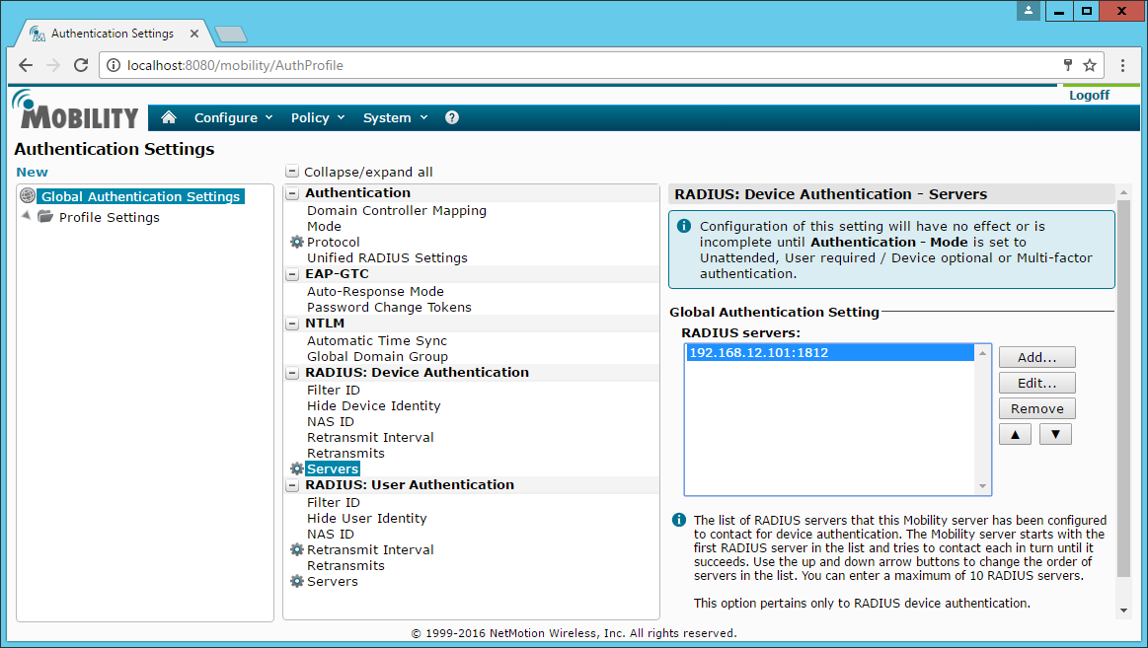Select the 192.168.12.101:1812 server entry
The height and width of the screenshot is (648, 1148).
click(x=758, y=353)
